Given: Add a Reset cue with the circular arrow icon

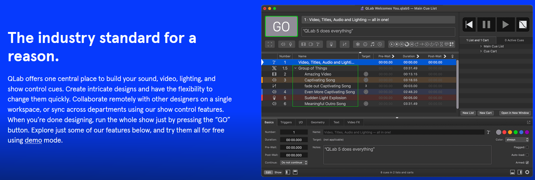Looking at the screenshot, I should pyautogui.click(x=417, y=44).
